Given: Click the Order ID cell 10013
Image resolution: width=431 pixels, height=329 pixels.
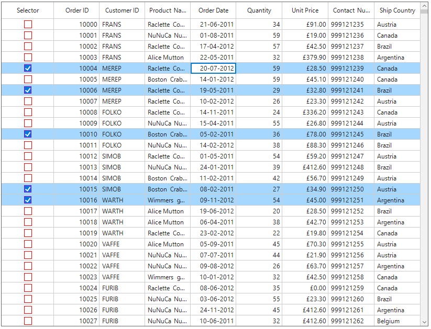Looking at the screenshot, I should pos(76,167).
